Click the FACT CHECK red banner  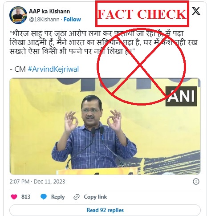(142, 14)
